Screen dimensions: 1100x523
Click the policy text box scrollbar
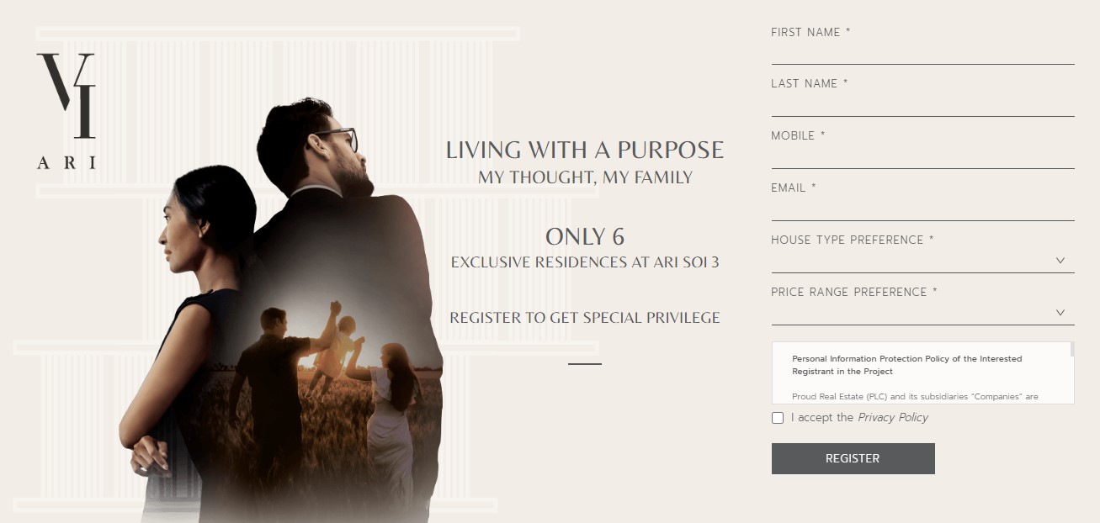click(1071, 350)
